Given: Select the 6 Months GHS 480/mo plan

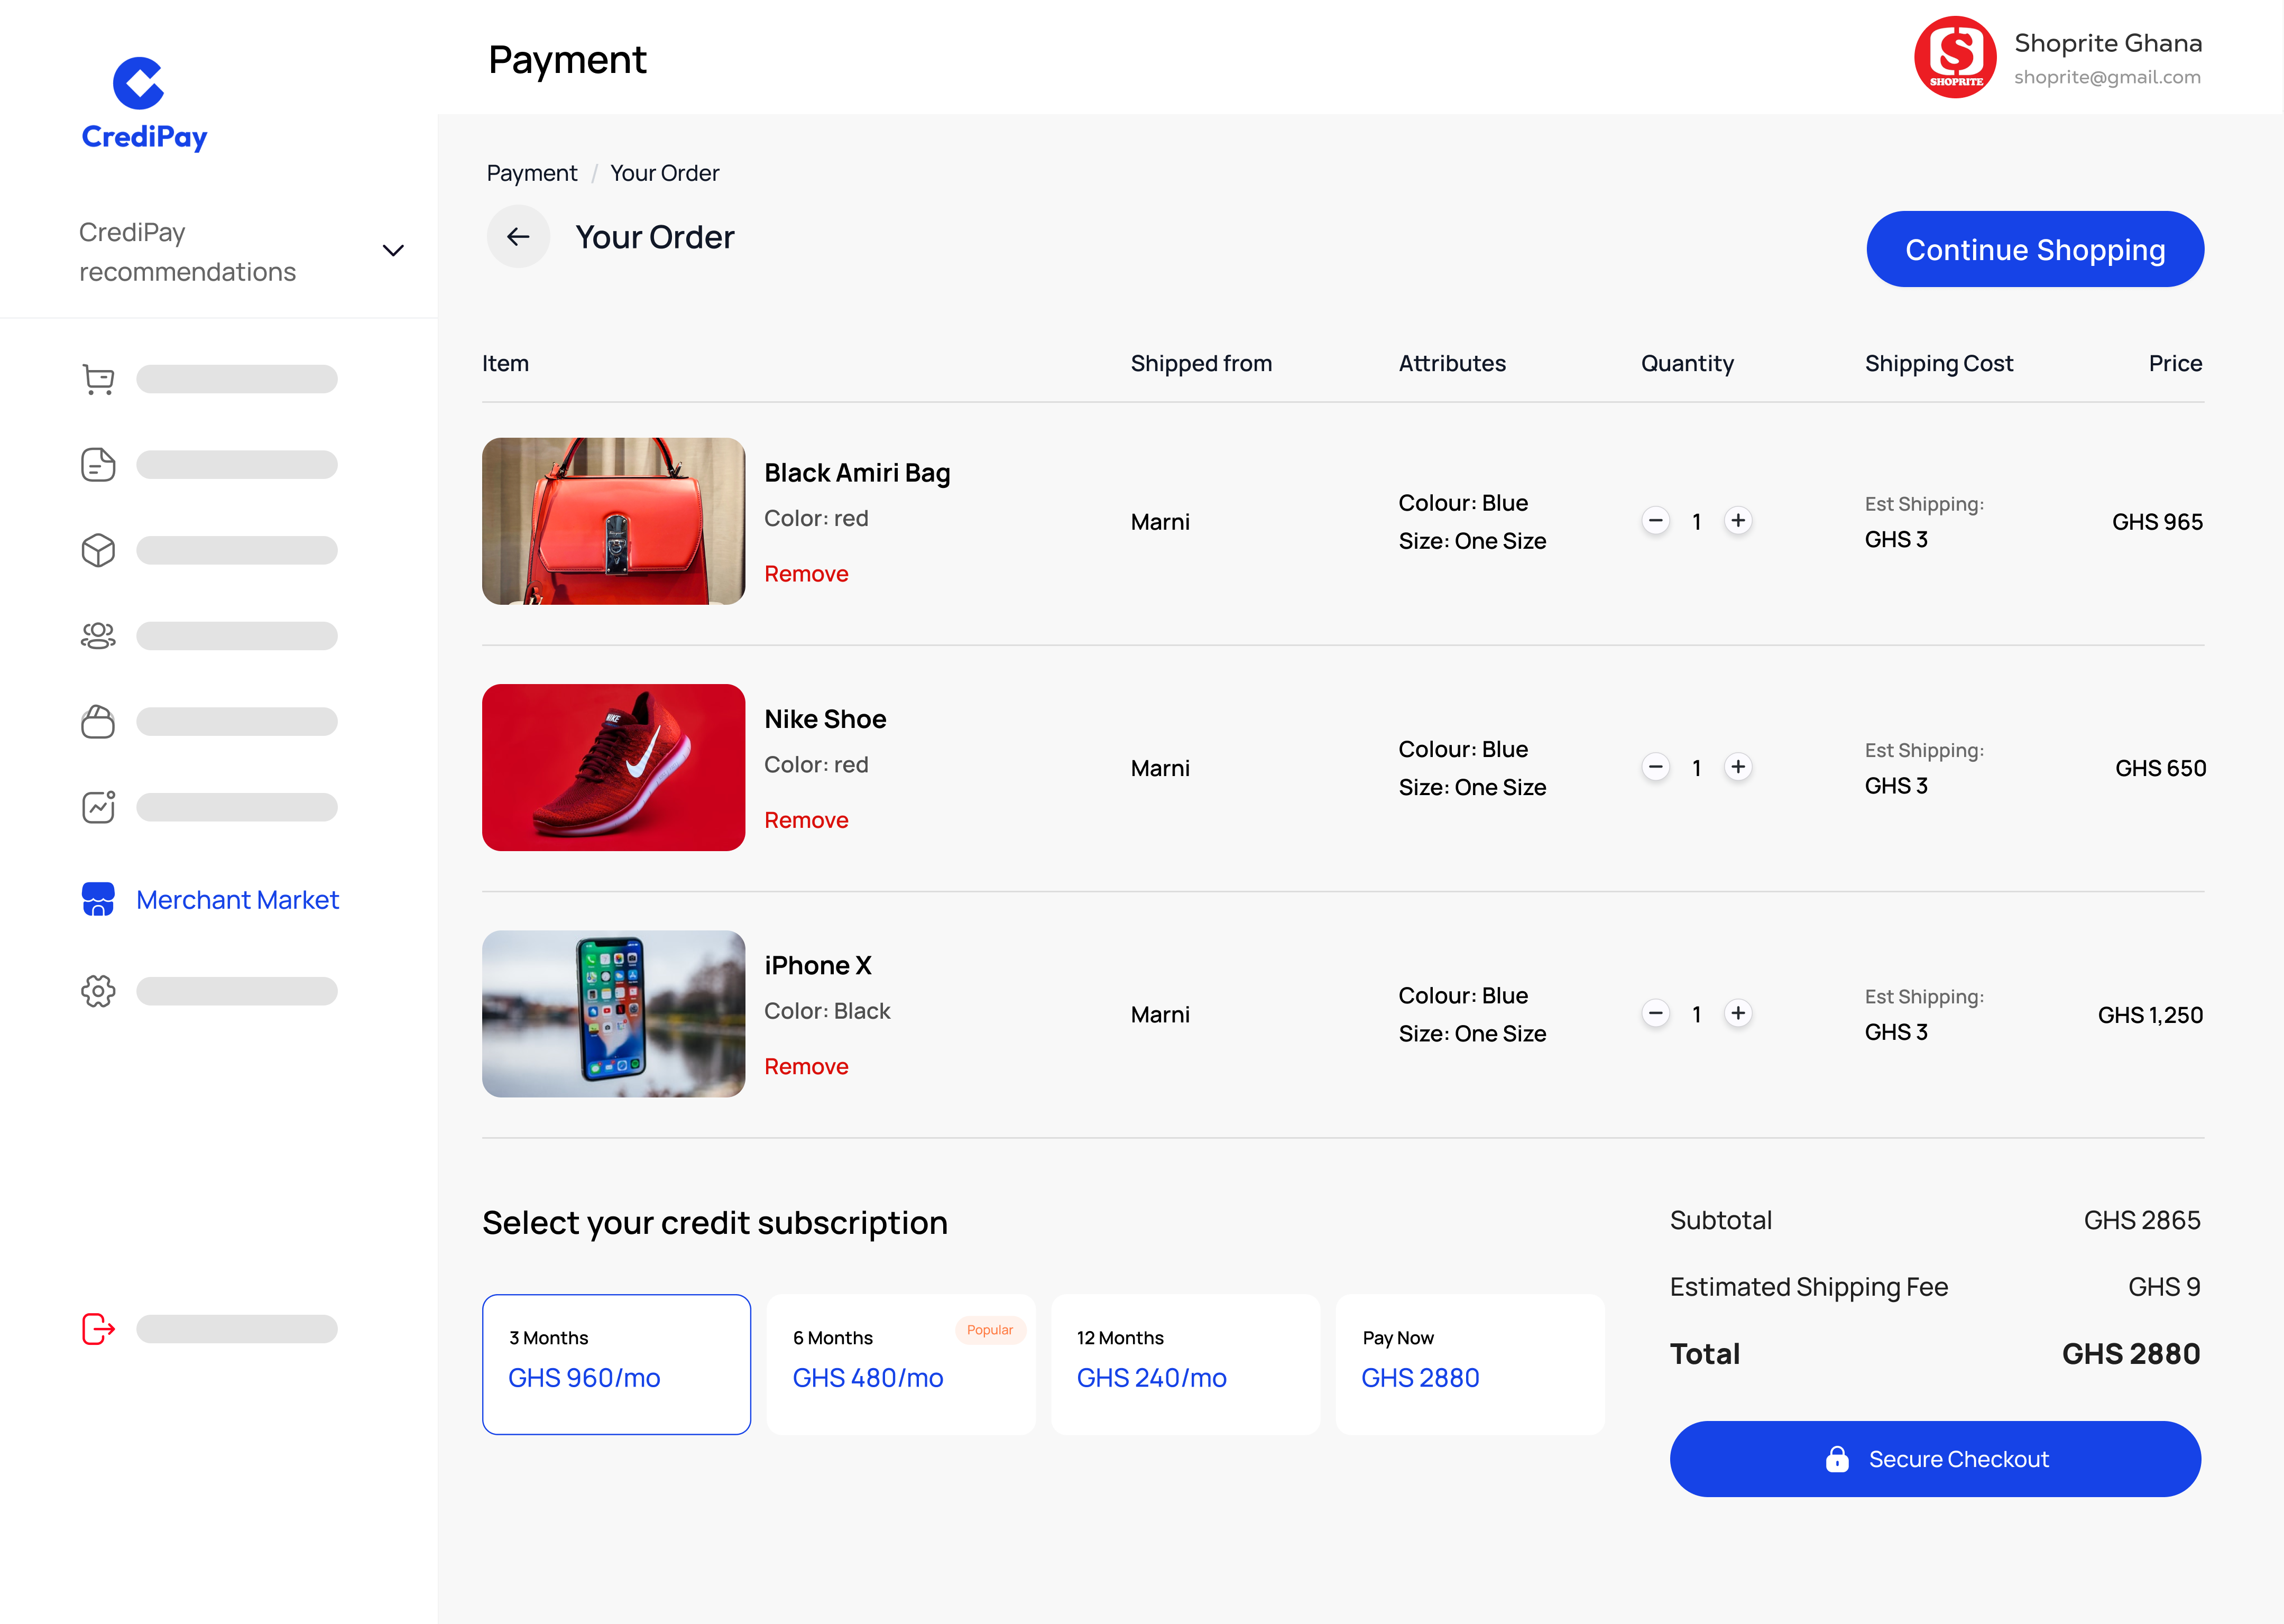Looking at the screenshot, I should click(900, 1363).
